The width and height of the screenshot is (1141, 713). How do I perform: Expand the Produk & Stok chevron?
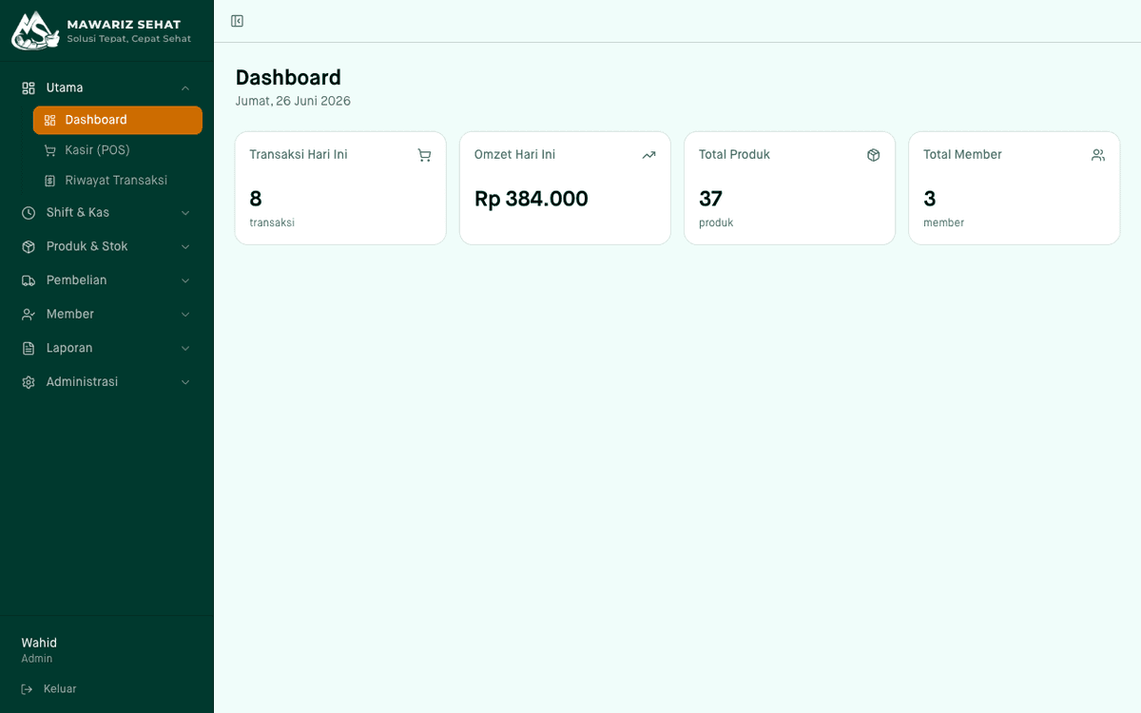[185, 246]
